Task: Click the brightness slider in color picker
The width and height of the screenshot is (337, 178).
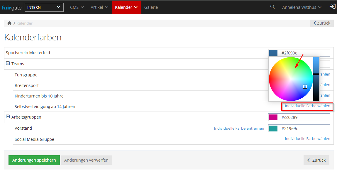Action: click(x=316, y=79)
